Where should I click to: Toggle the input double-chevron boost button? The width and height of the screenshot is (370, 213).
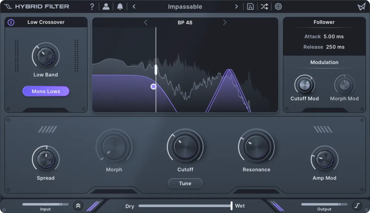pos(78,206)
